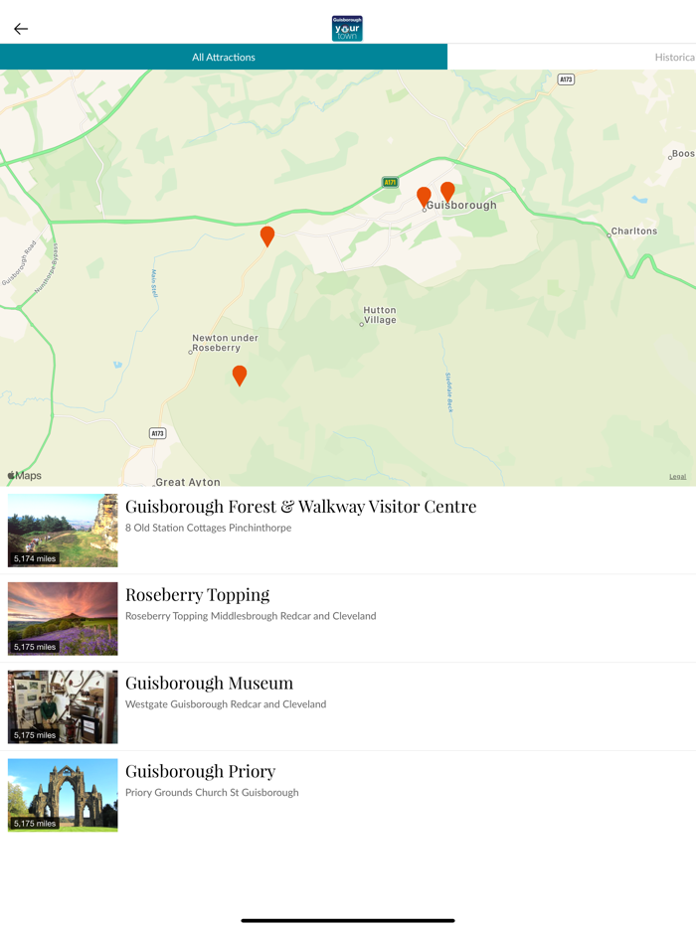Switch to the Historical tab
The width and height of the screenshot is (696, 928).
click(x=675, y=57)
